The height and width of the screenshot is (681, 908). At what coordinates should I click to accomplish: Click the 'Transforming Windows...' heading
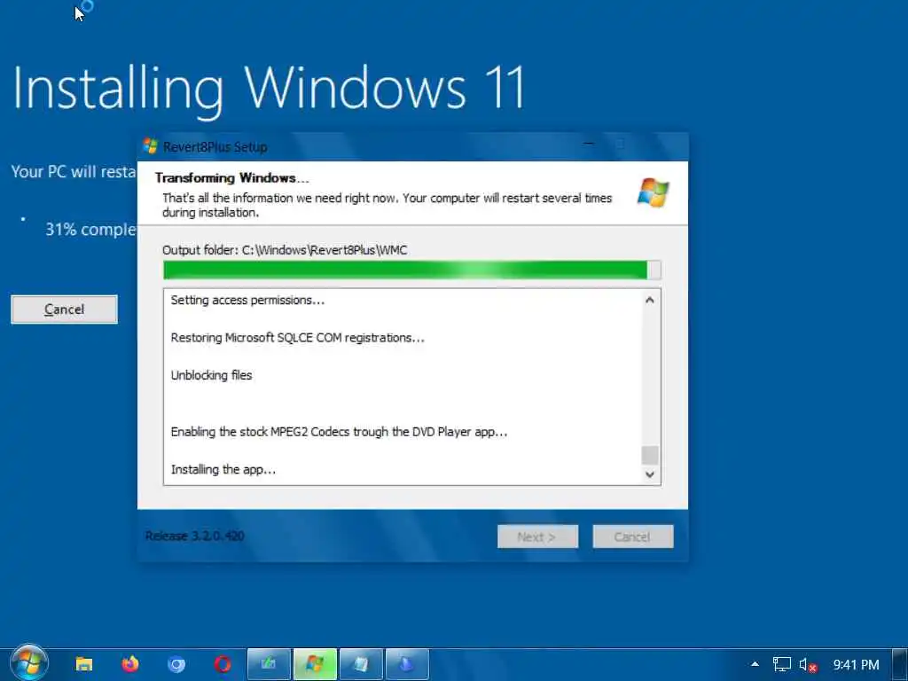(231, 177)
